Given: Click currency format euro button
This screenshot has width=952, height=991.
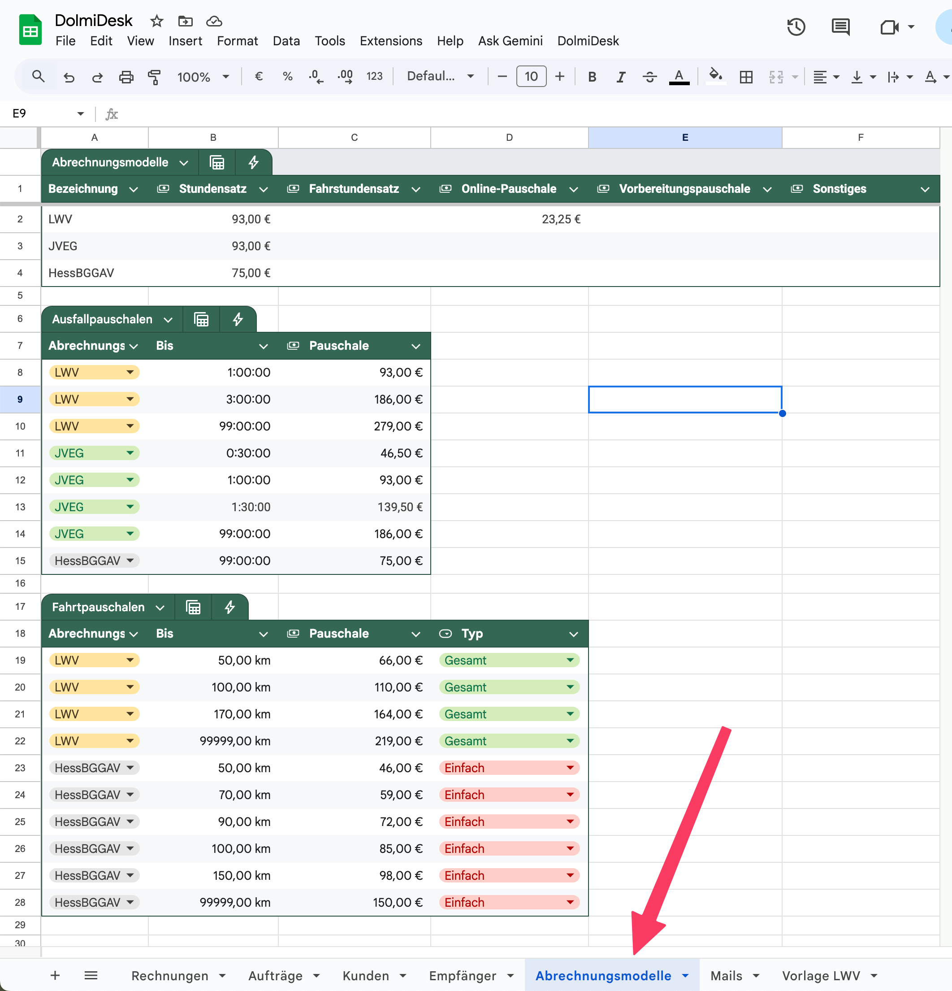Looking at the screenshot, I should pyautogui.click(x=259, y=77).
